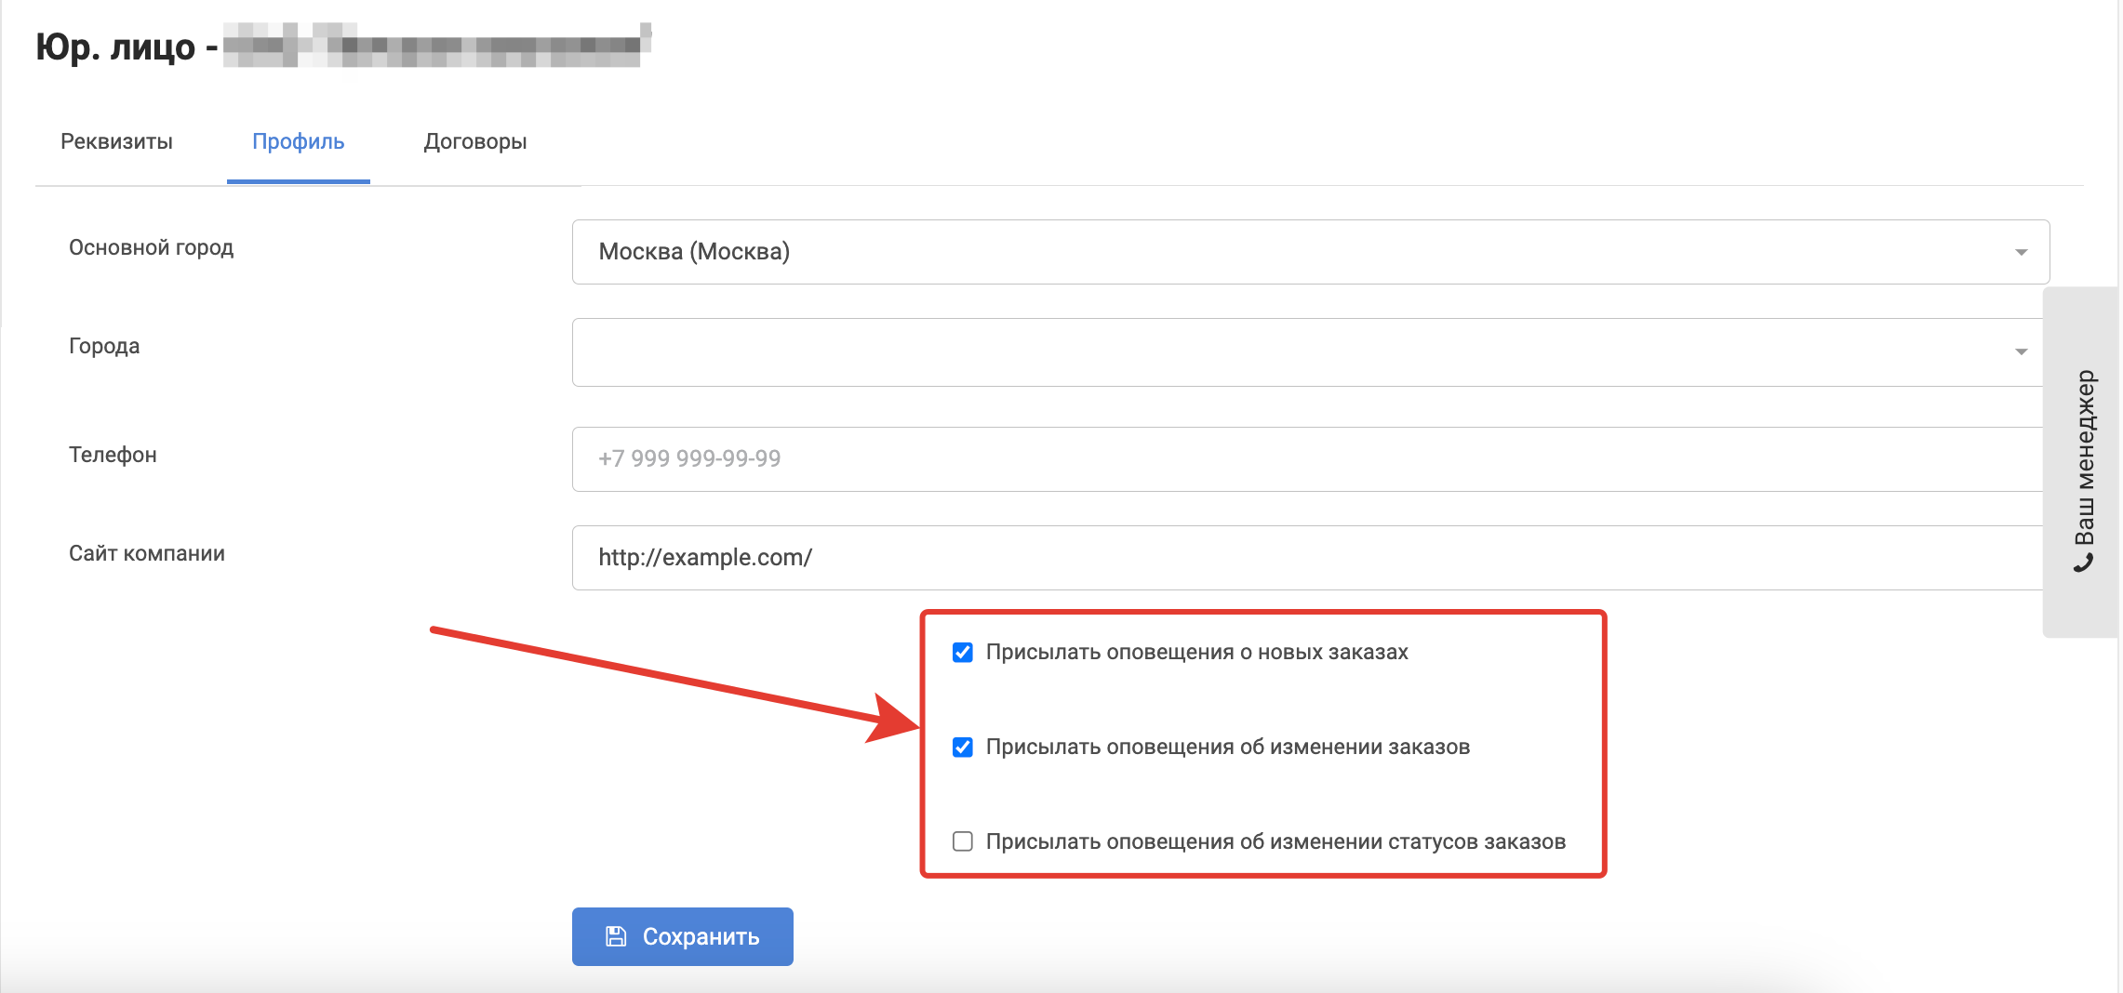Screen dimensions: 2123x993
Task: Click the arrow of Основной город dropdown
Action: (x=2021, y=253)
